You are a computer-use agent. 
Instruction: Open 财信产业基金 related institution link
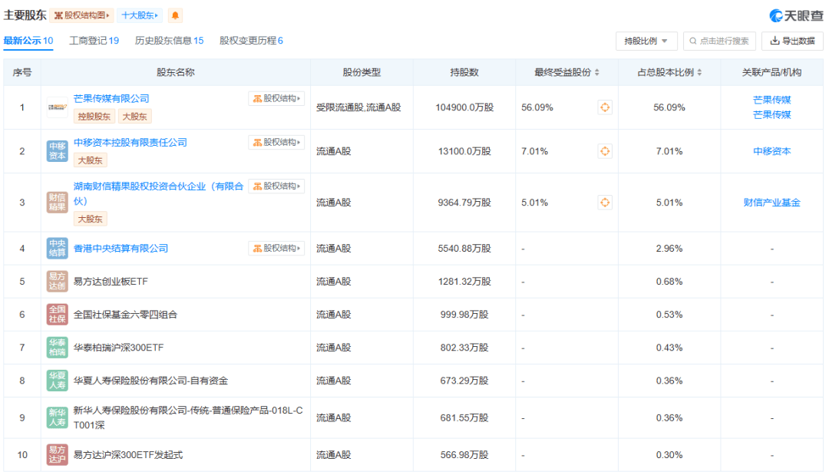click(x=771, y=203)
